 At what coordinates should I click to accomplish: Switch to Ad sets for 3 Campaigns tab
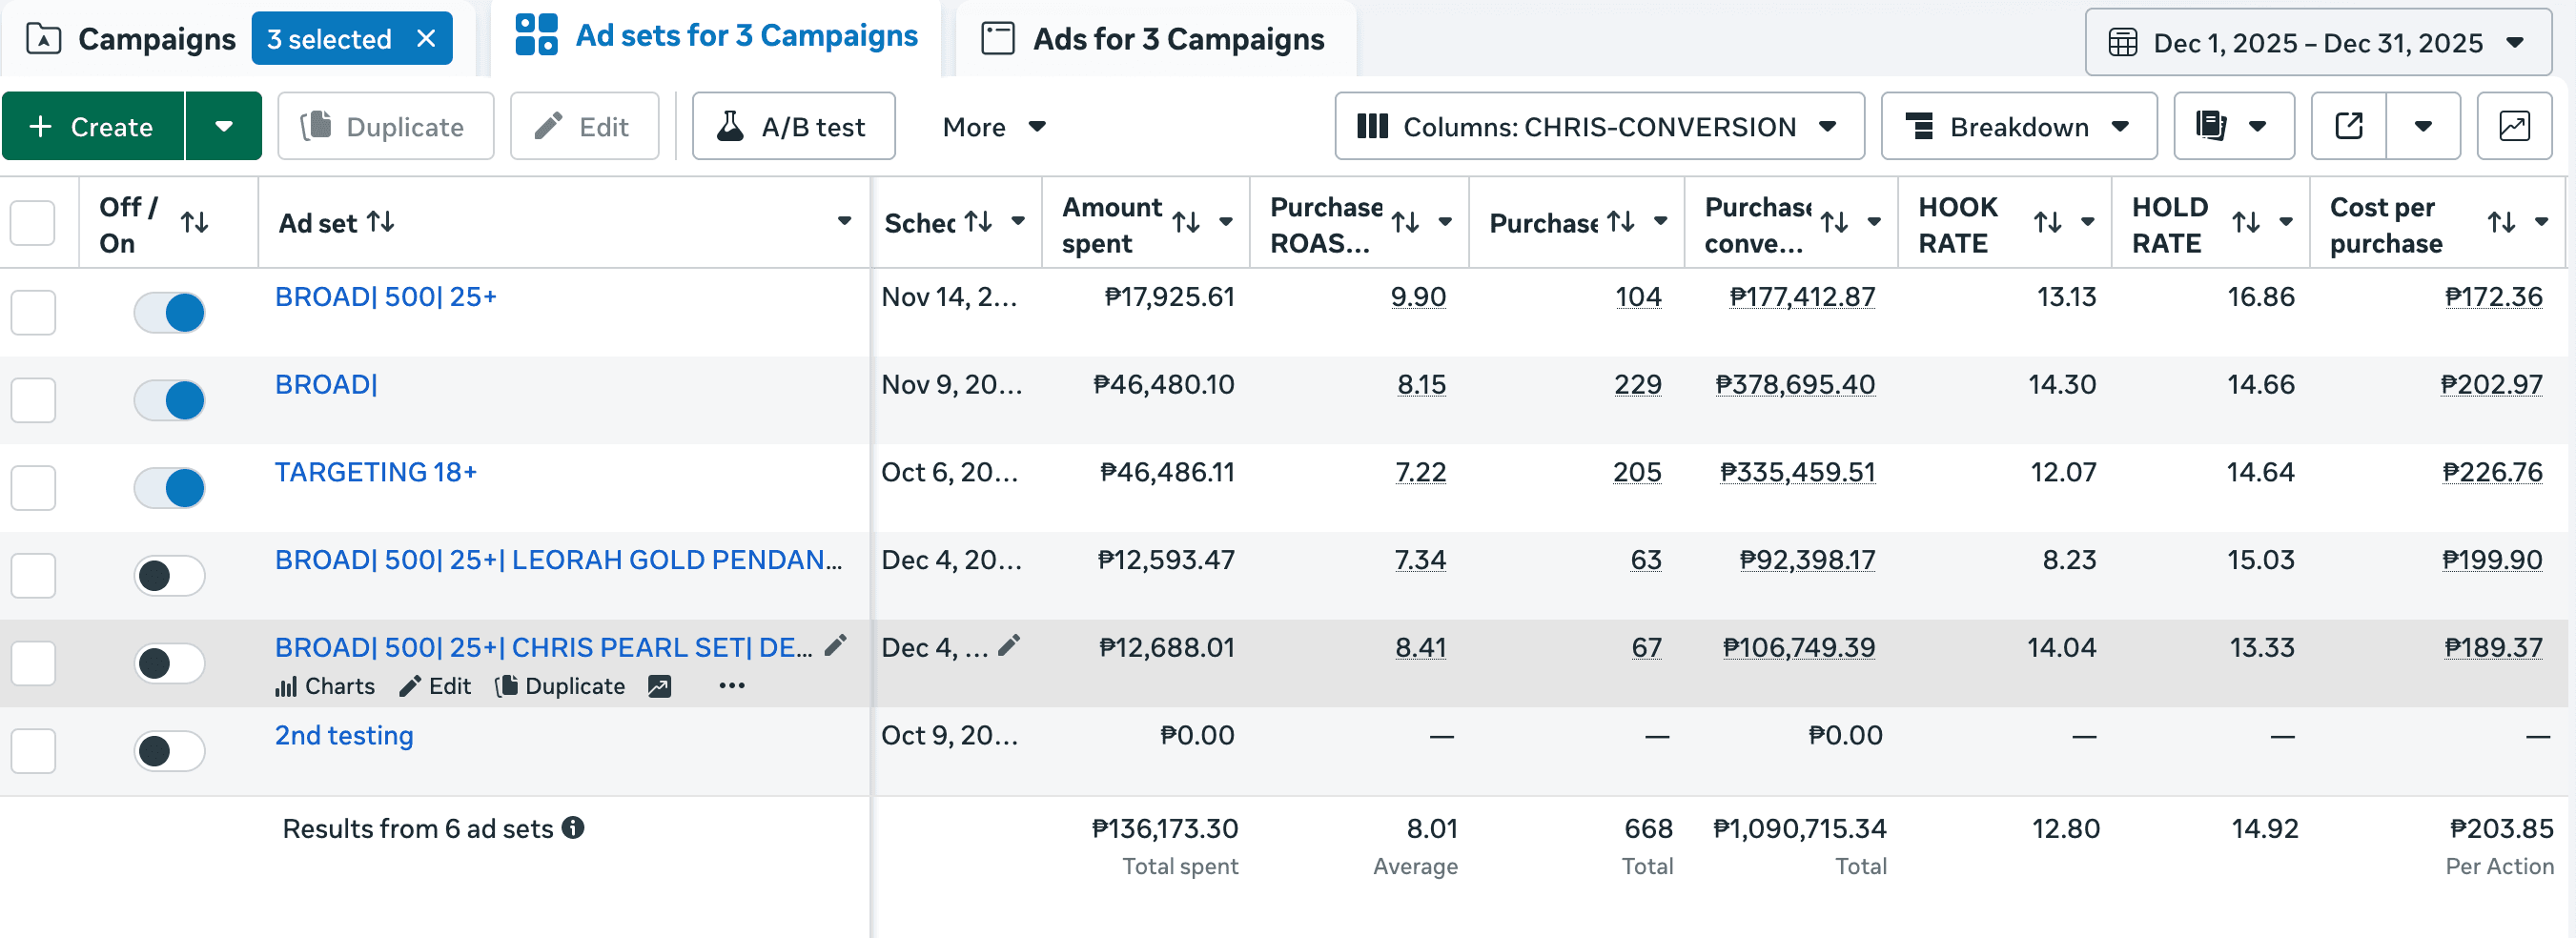pyautogui.click(x=716, y=36)
